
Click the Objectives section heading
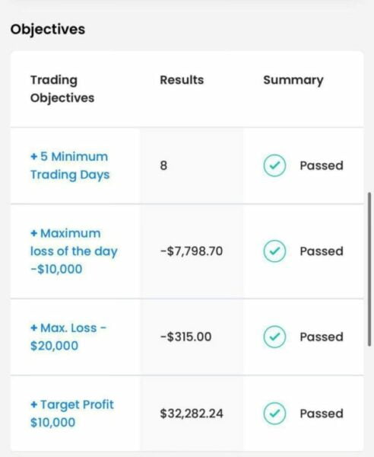[48, 30]
